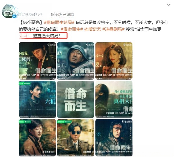This screenshot has height=157, width=174.
Task: Open the man in brown jacket poster
Action: tap(37, 138)
